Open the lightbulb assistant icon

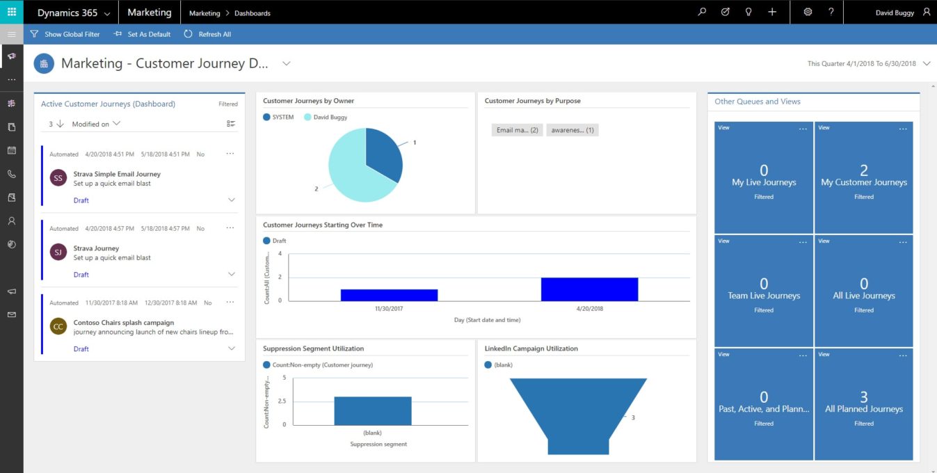point(748,13)
